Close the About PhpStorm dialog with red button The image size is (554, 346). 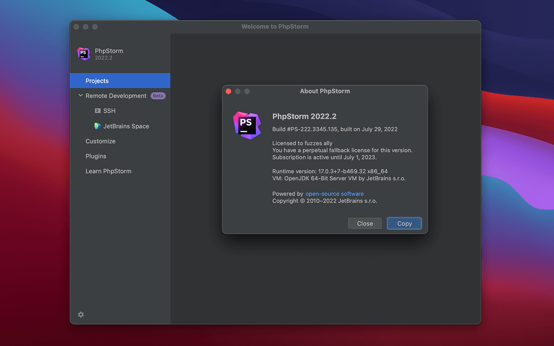point(228,91)
